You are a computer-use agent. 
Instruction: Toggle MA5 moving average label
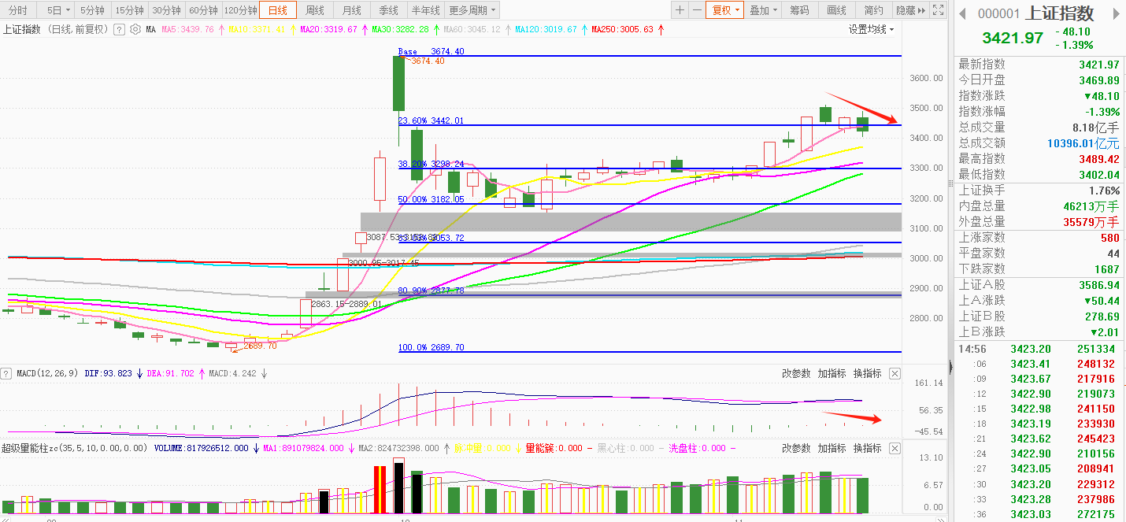187,29
